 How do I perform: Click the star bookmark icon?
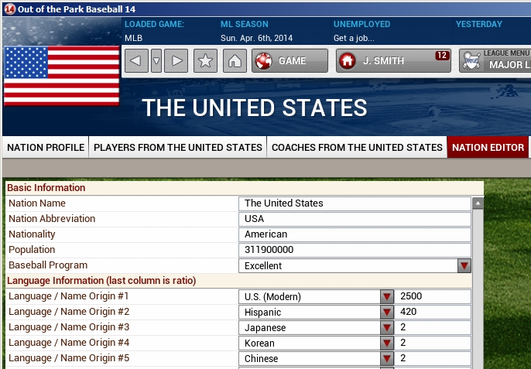tap(205, 60)
